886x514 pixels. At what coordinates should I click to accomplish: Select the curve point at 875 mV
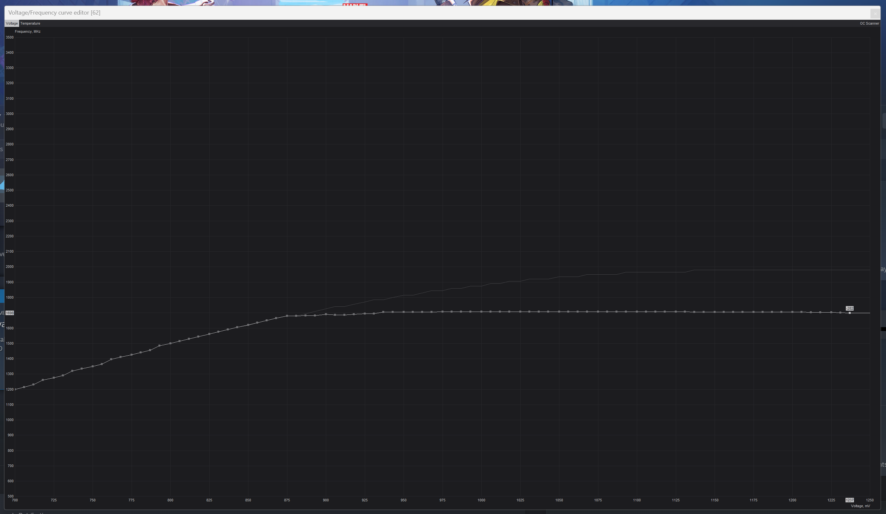tap(287, 316)
